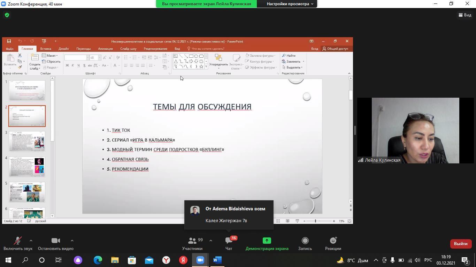Toggle the Вид view layout button
Viewport: 476px width, 267px height.
pyautogui.click(x=465, y=15)
